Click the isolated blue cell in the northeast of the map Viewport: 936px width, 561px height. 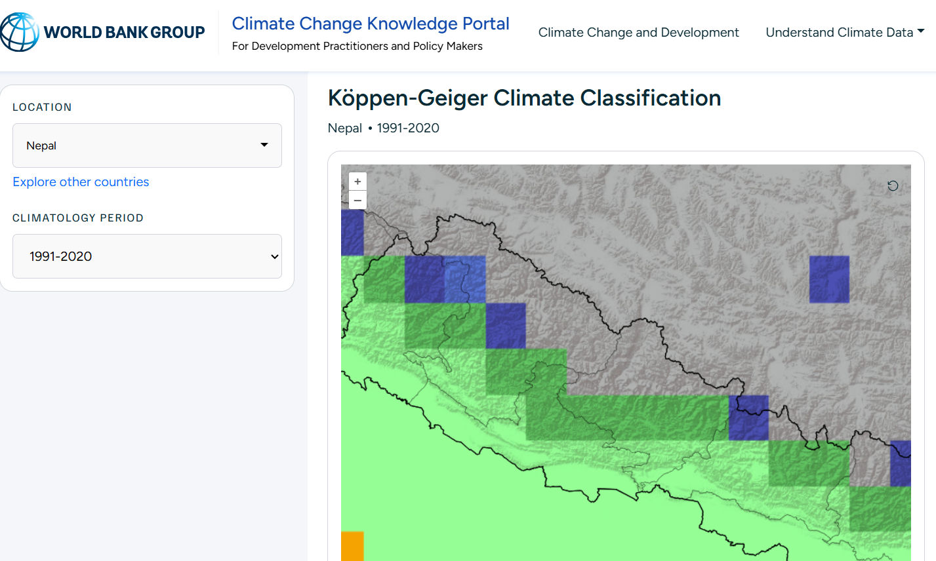(x=829, y=279)
